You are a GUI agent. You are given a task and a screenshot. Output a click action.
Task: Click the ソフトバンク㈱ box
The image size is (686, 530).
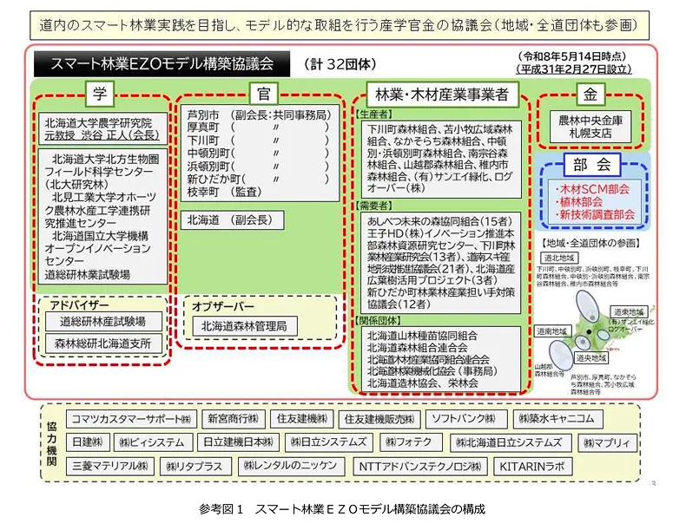point(466,419)
